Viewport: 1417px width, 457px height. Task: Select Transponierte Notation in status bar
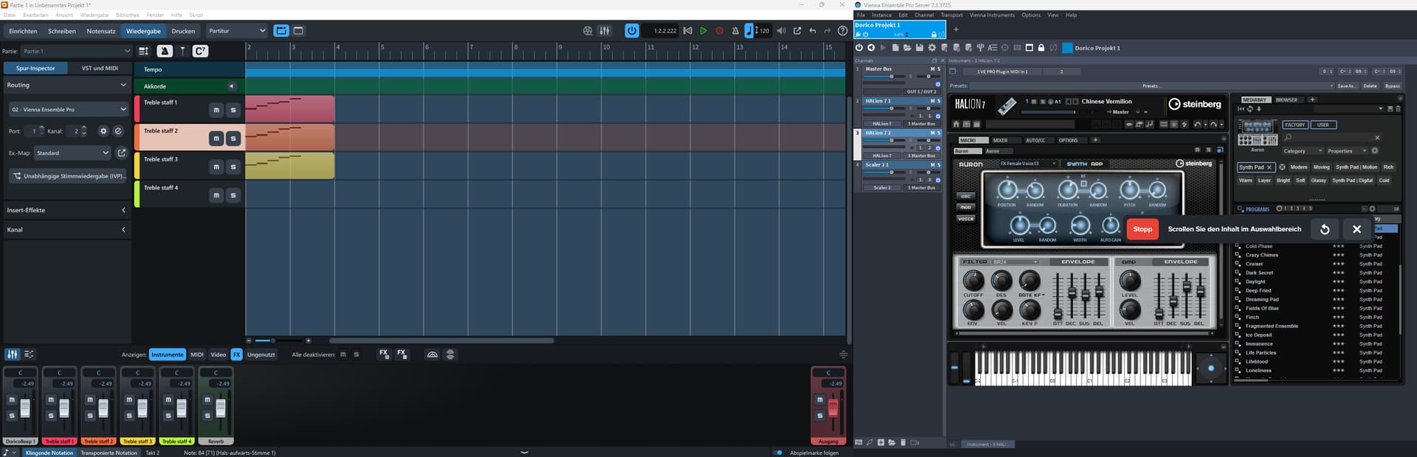click(x=109, y=453)
